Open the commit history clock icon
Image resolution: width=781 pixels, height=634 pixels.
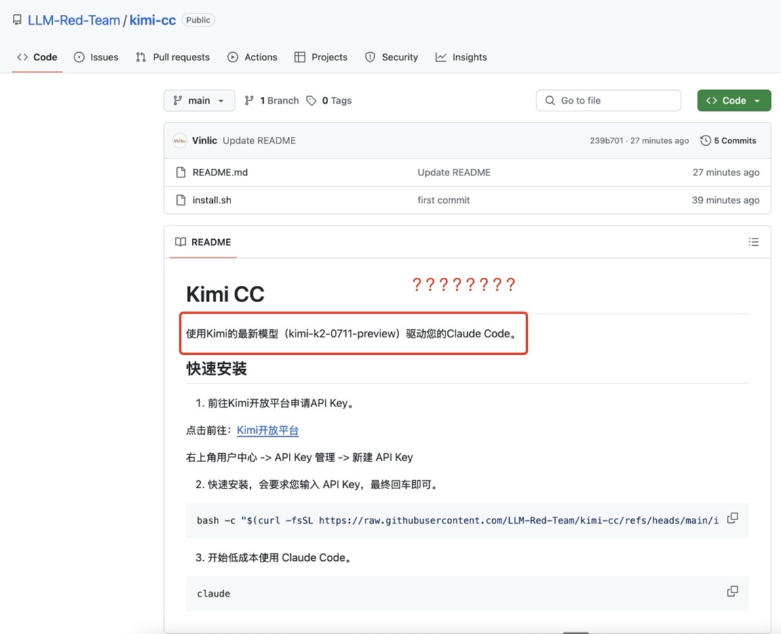[x=706, y=140]
